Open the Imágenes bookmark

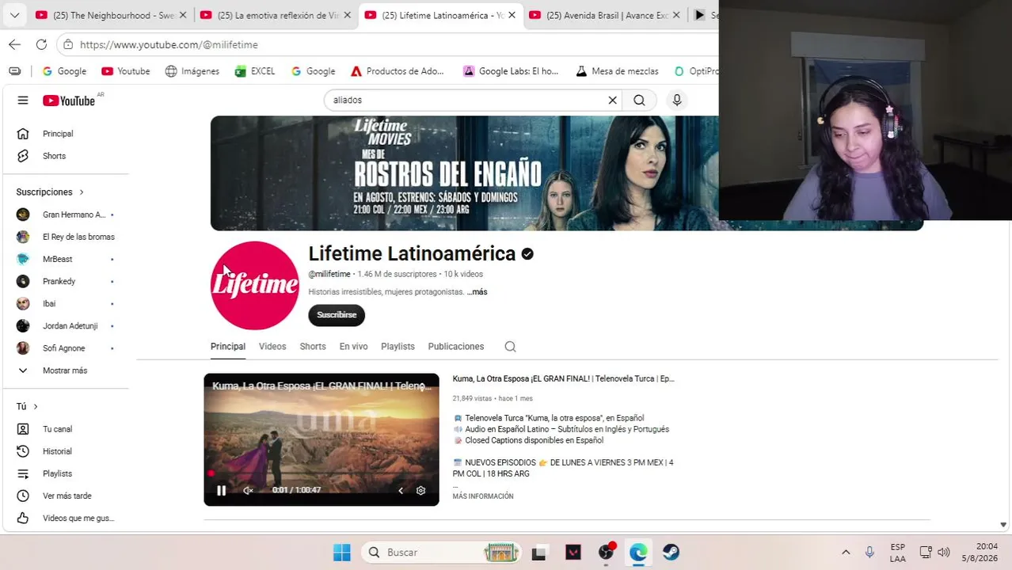(192, 71)
